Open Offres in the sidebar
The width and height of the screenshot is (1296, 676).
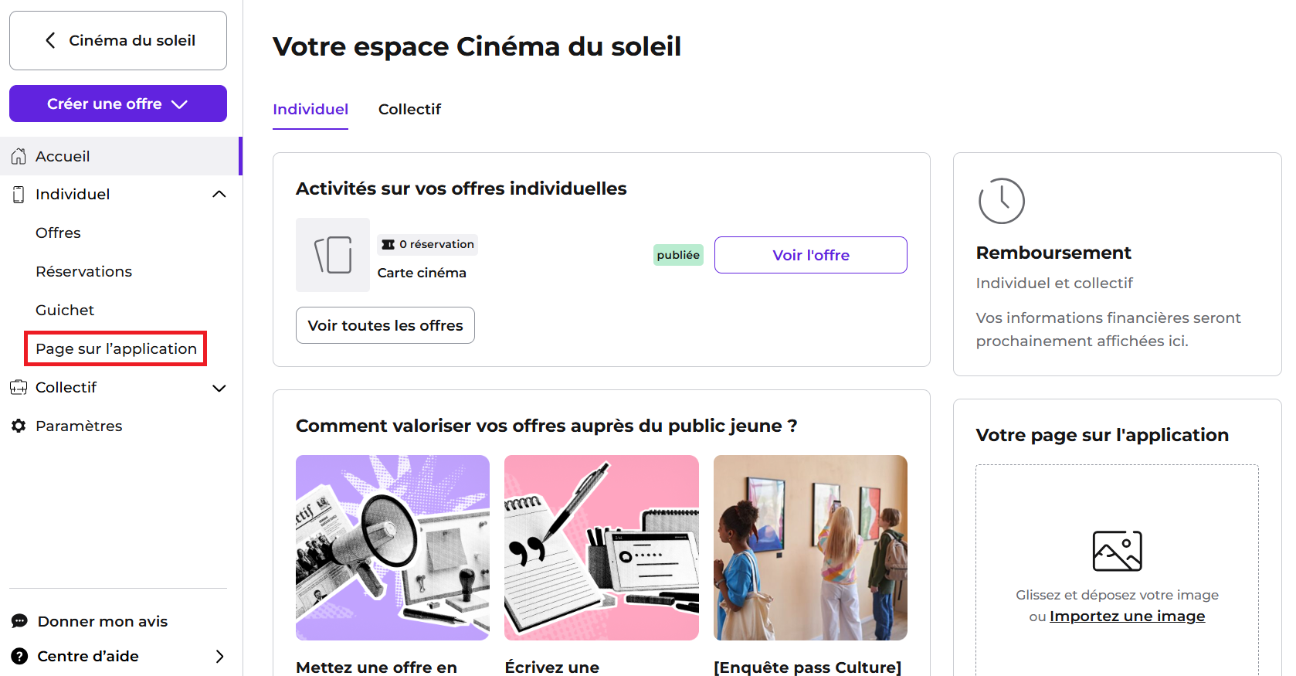pos(58,233)
